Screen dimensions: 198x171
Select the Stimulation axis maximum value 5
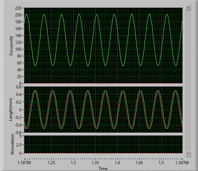click(x=20, y=136)
